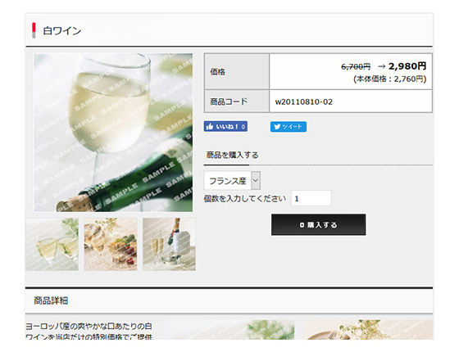Click the 商品を購入する tab heading
Screen dimensions: 459x352
point(232,155)
